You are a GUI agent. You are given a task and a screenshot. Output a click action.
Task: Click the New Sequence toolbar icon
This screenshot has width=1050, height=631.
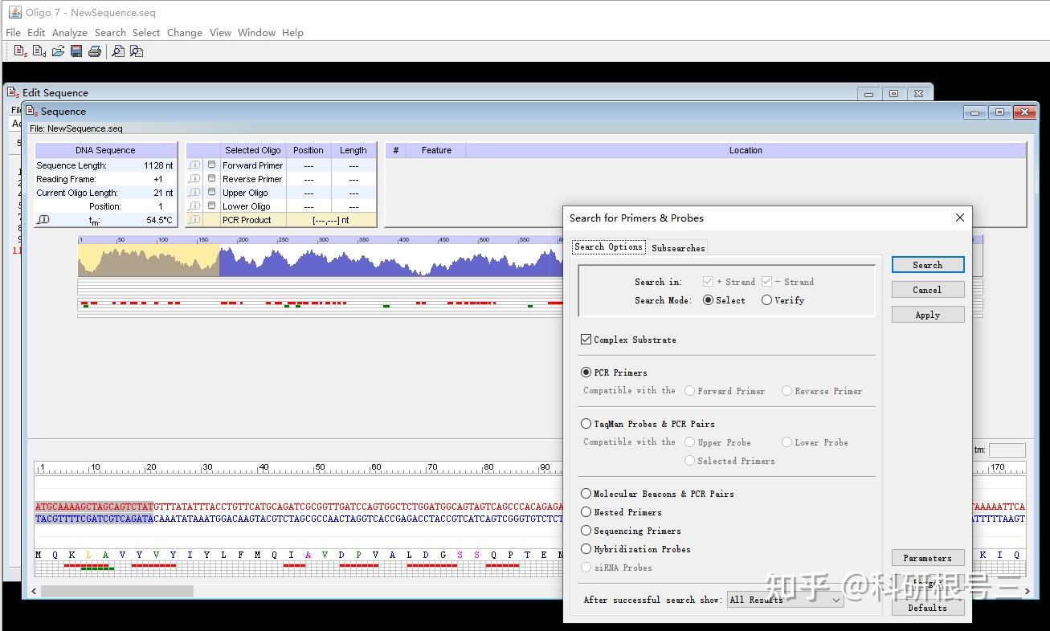(x=21, y=51)
